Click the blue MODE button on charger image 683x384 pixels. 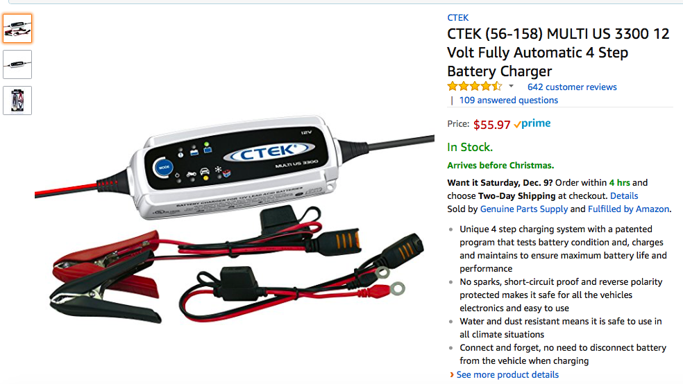pyautogui.click(x=164, y=168)
